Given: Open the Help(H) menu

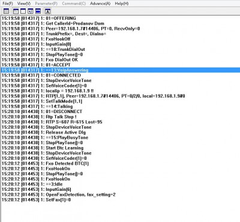Looking at the screenshot, I should click(122, 4).
